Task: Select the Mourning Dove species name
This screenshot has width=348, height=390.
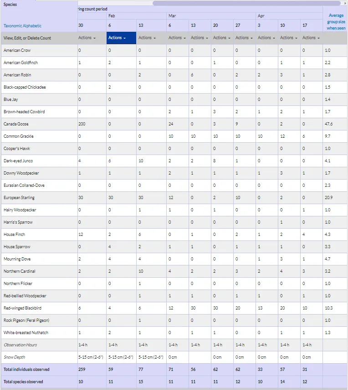Action: tap(17, 259)
